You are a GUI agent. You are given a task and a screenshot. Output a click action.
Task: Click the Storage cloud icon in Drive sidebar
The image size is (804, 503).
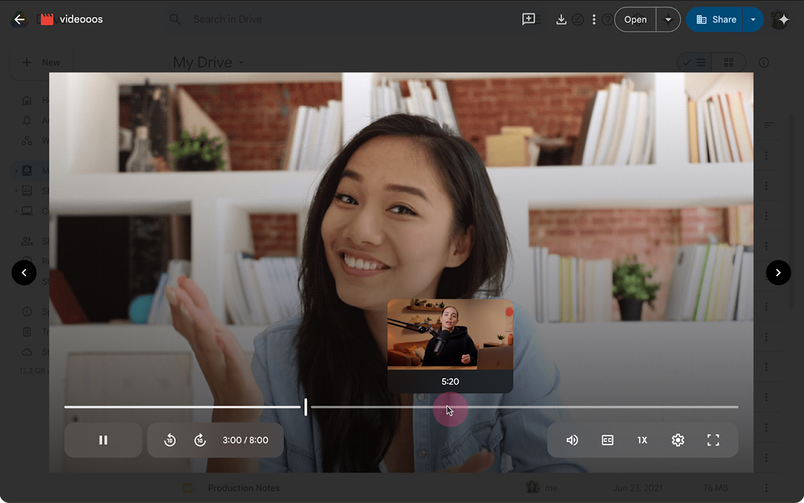tap(27, 351)
